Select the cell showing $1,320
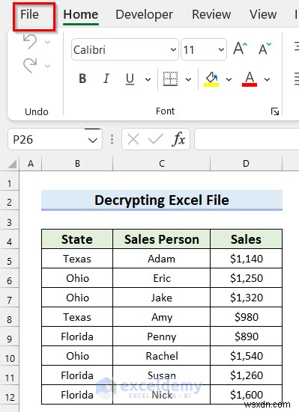The image size is (299, 412). pos(246,298)
